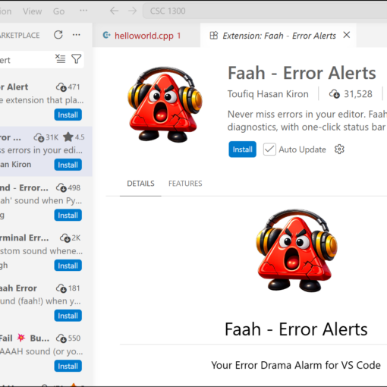Click the 2K download cloud icon
387x387 pixels.
point(65,238)
